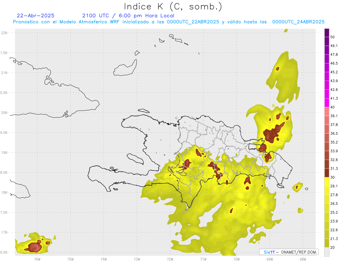Click the longitude label '69W'

click(x=269, y=259)
